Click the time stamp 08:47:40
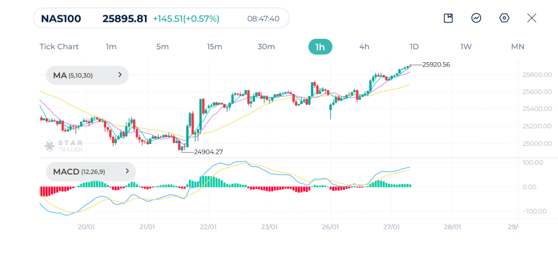The image size is (558, 257). [x=263, y=19]
